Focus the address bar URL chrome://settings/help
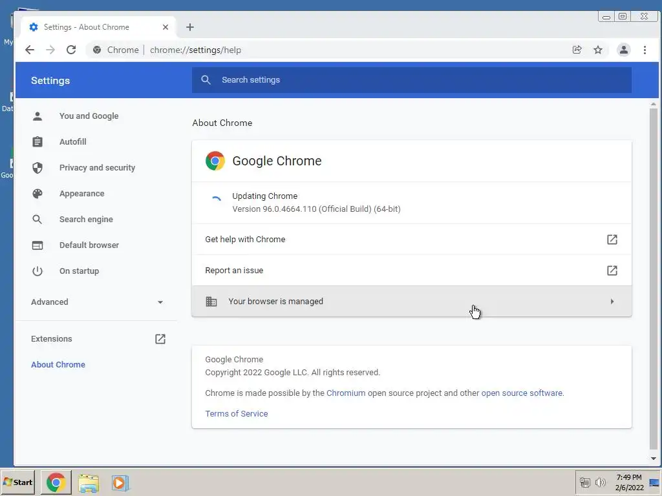The width and height of the screenshot is (662, 496). click(x=195, y=50)
